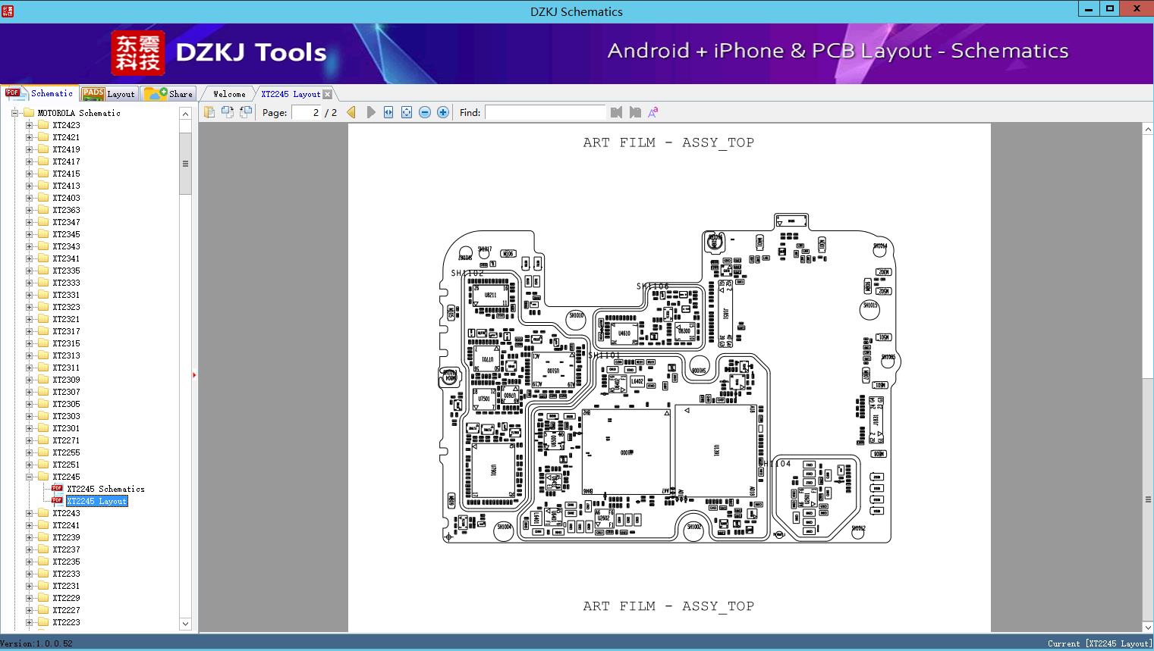The height and width of the screenshot is (651, 1154).
Task: Expand the XT2345 folder
Action: coord(29,234)
